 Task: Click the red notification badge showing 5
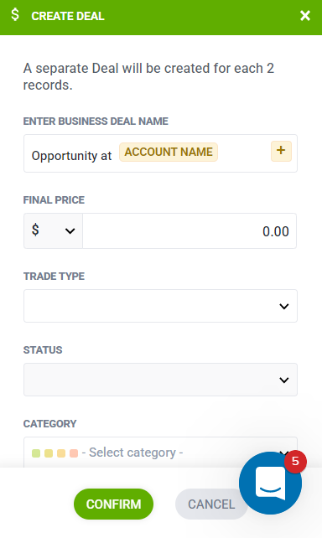pyautogui.click(x=295, y=461)
